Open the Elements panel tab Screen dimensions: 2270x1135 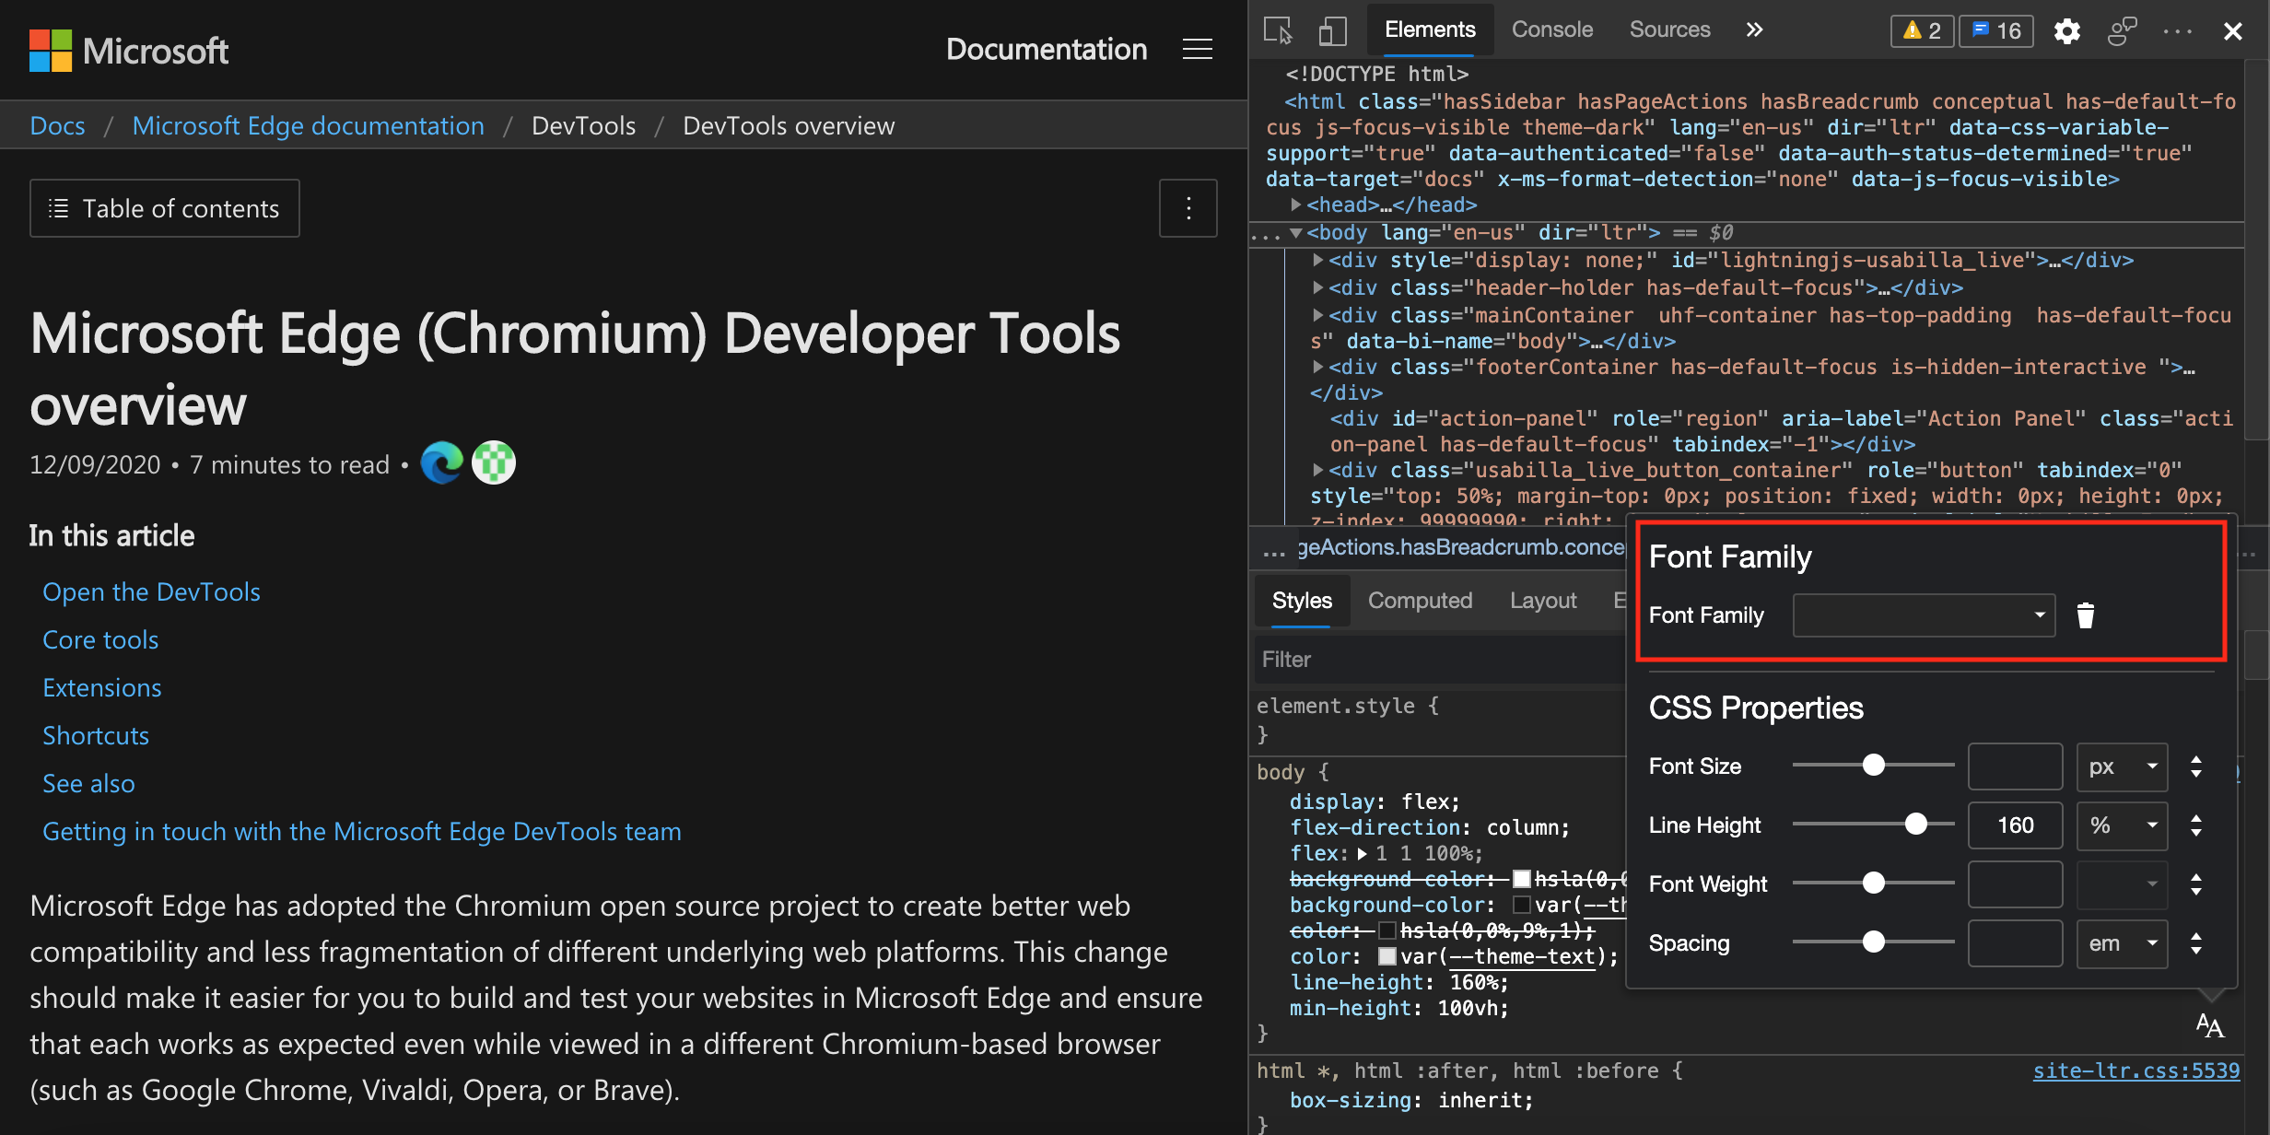(x=1429, y=28)
